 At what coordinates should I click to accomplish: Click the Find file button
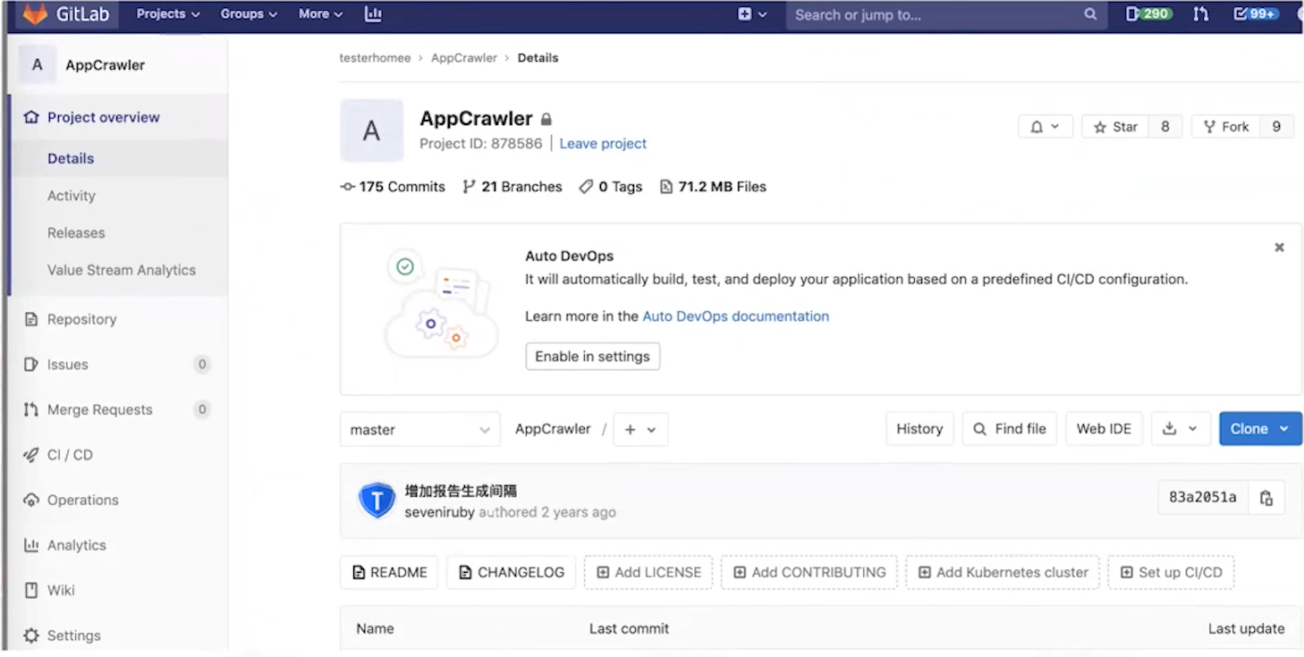[x=1010, y=429]
